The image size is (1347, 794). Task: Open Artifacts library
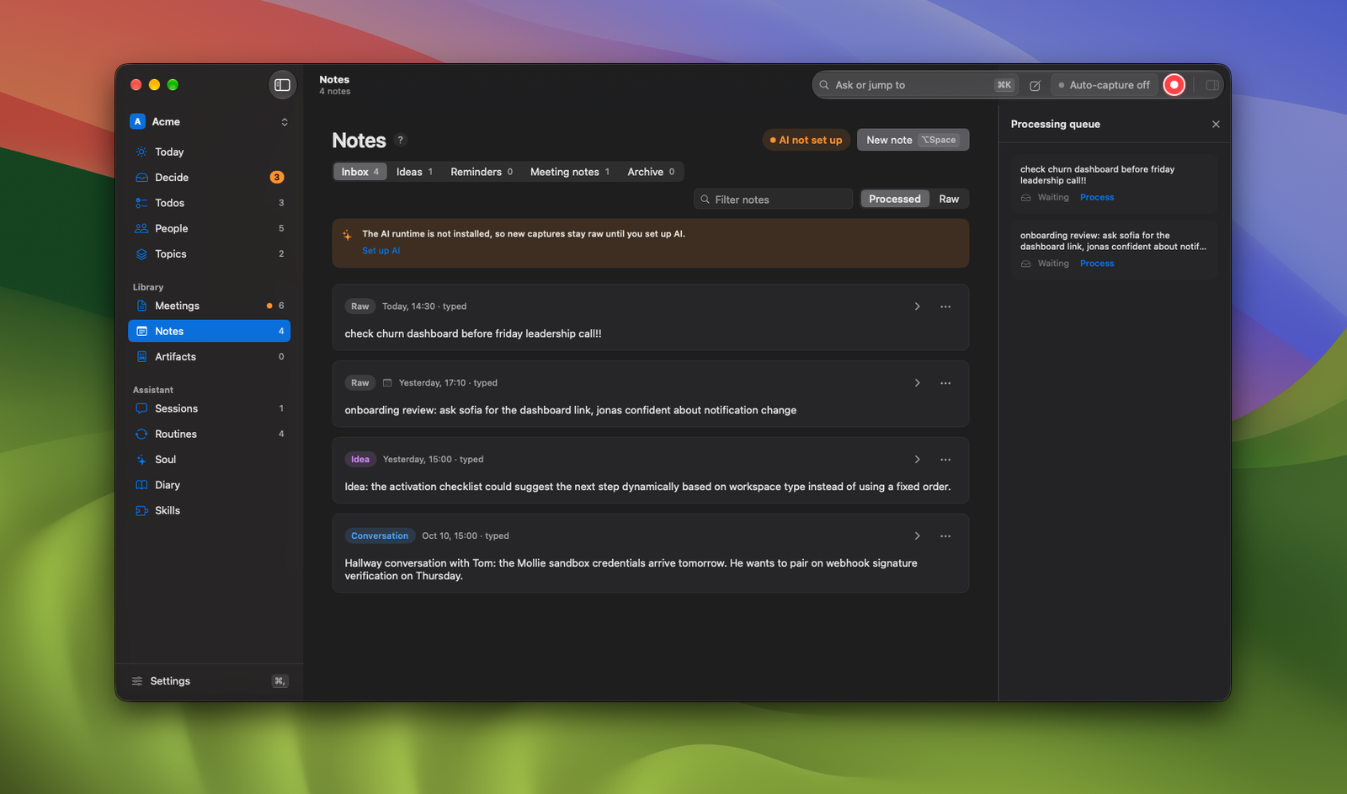pos(209,357)
